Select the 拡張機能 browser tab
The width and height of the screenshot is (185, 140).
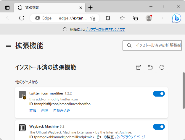click(x=49, y=8)
